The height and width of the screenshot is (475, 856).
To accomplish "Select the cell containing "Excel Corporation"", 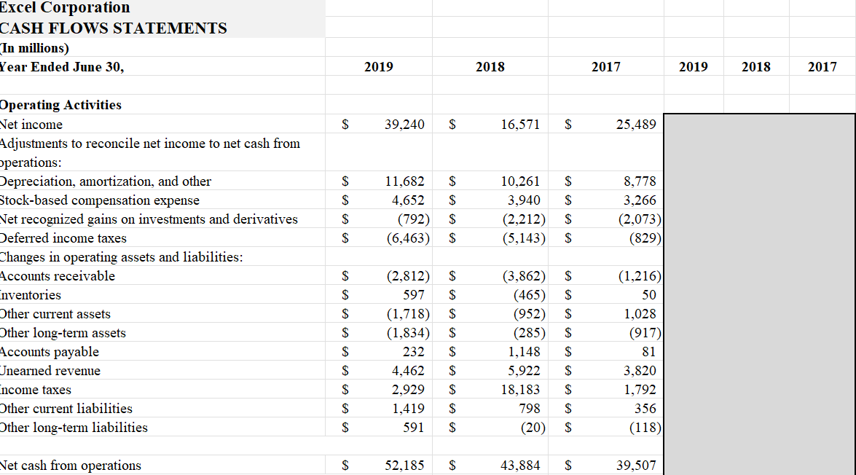I will [x=64, y=8].
